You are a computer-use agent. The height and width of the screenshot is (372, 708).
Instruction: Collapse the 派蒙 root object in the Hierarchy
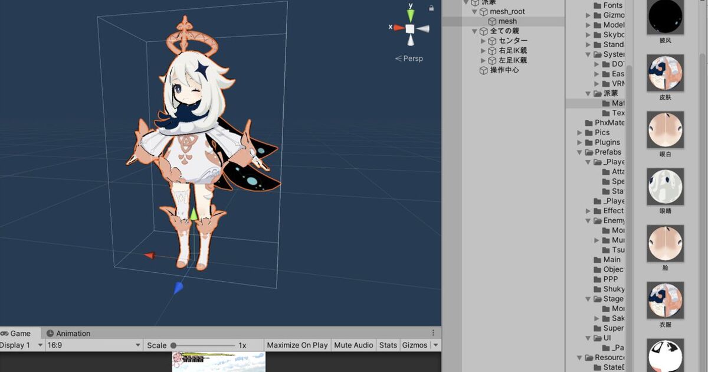tap(465, 2)
